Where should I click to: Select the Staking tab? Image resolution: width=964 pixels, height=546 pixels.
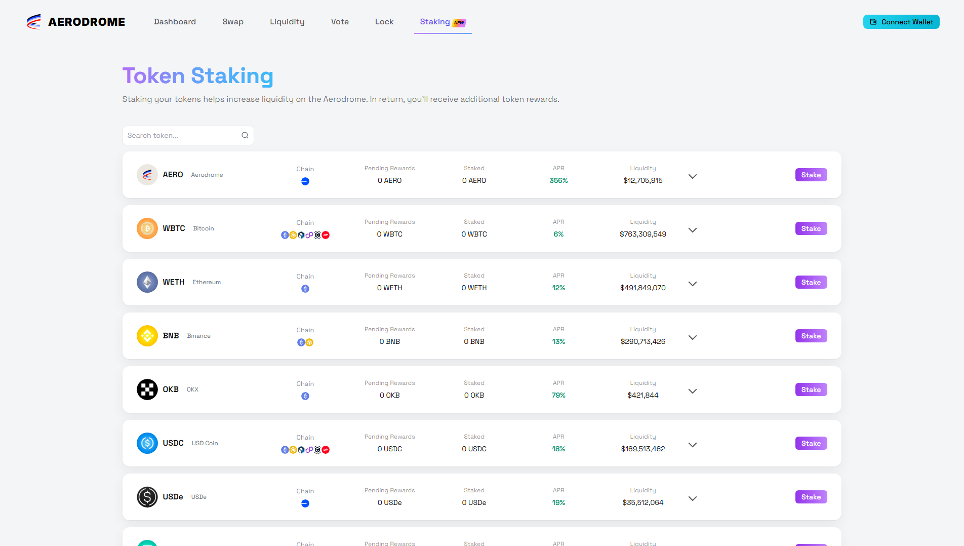[443, 22]
